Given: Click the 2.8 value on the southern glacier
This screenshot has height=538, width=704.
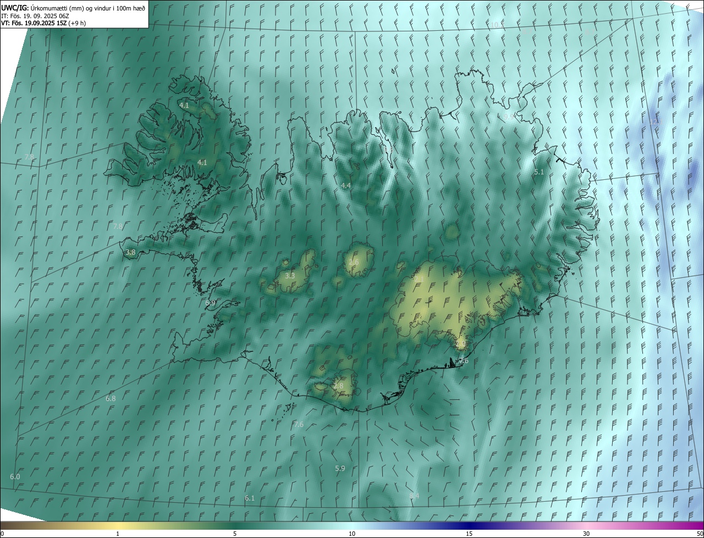Looking at the screenshot, I should click(338, 386).
